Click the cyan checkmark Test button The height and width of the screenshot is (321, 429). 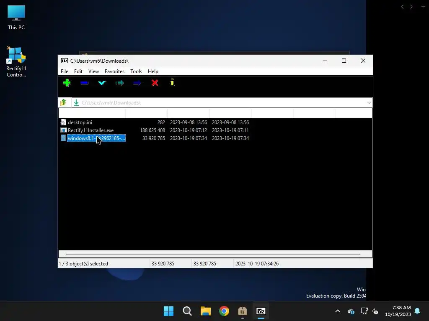(102, 83)
